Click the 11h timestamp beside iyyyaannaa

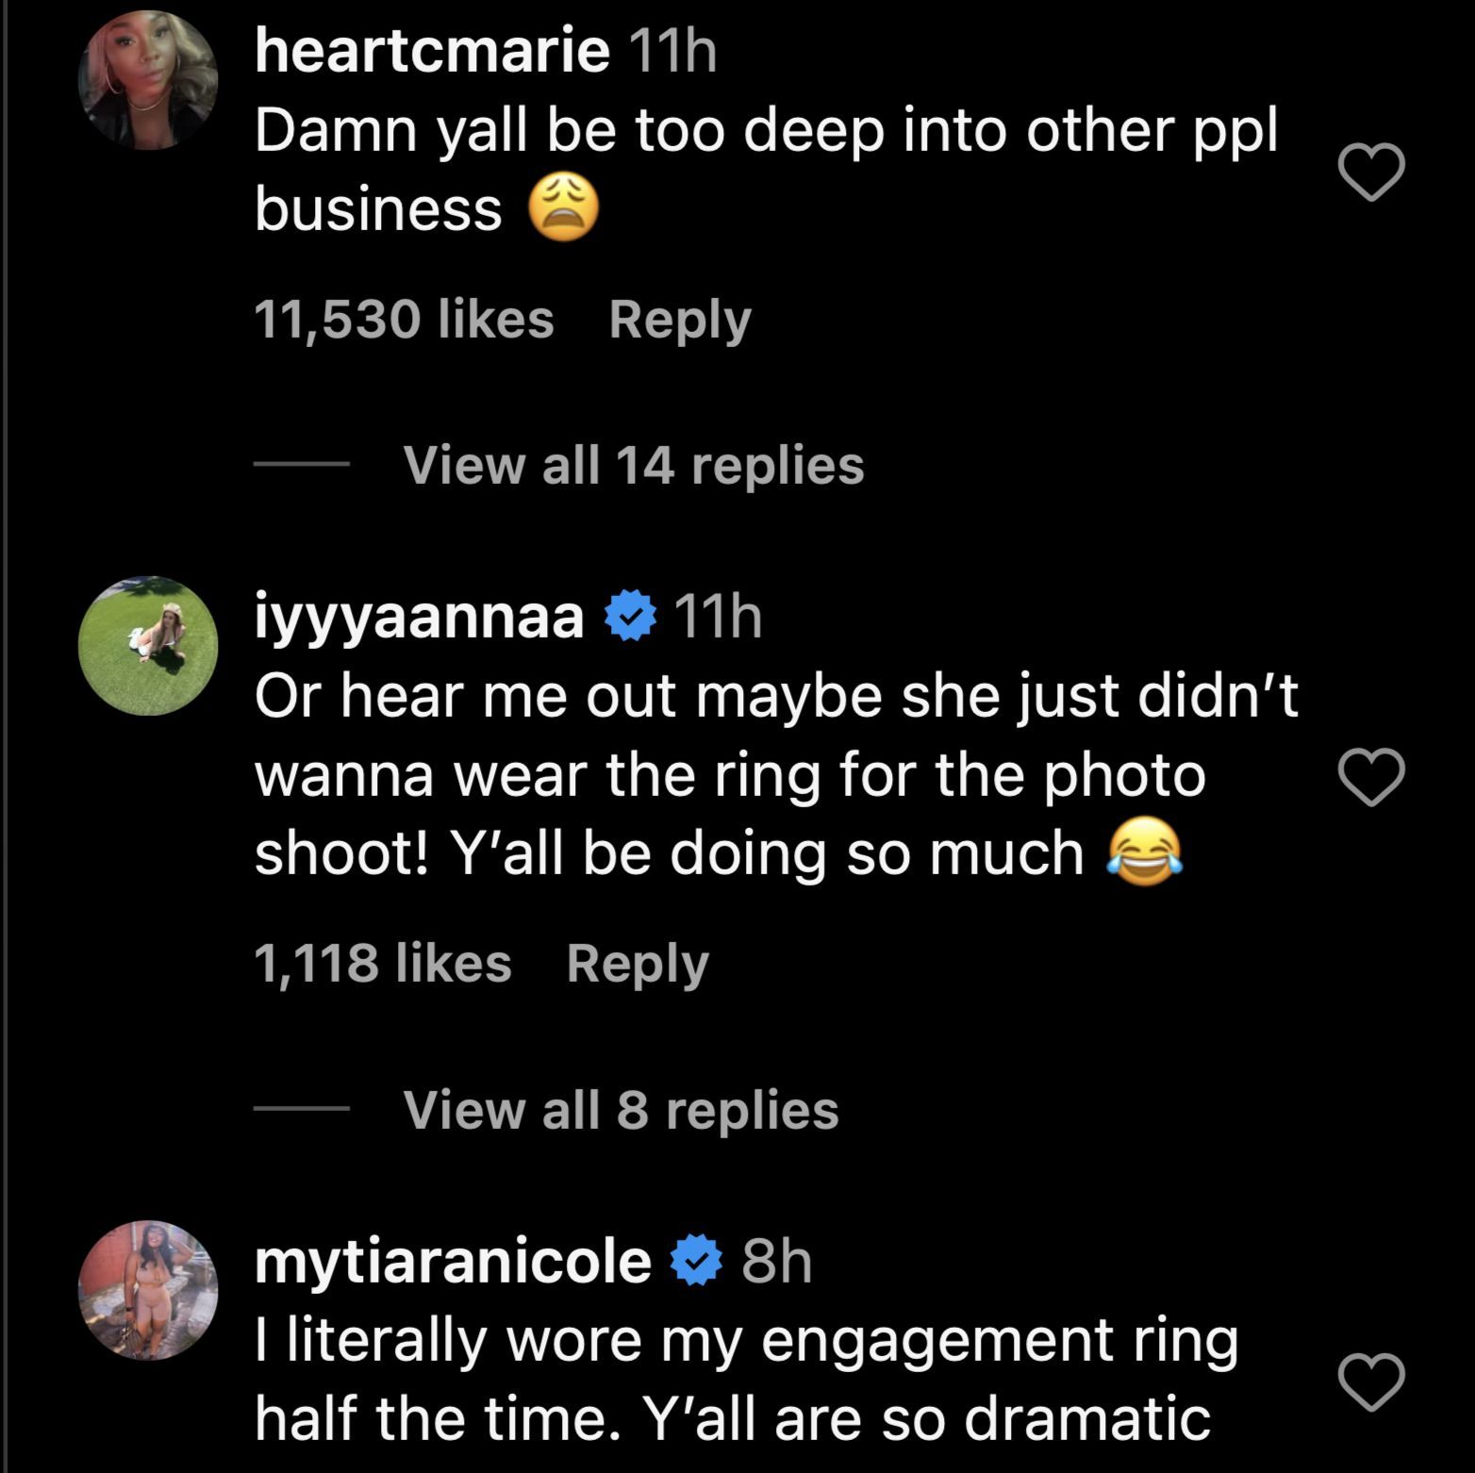point(719,618)
